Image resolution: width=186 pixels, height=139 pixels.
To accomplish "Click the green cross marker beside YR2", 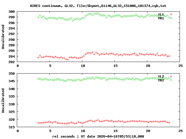I will (x=171, y=80).
